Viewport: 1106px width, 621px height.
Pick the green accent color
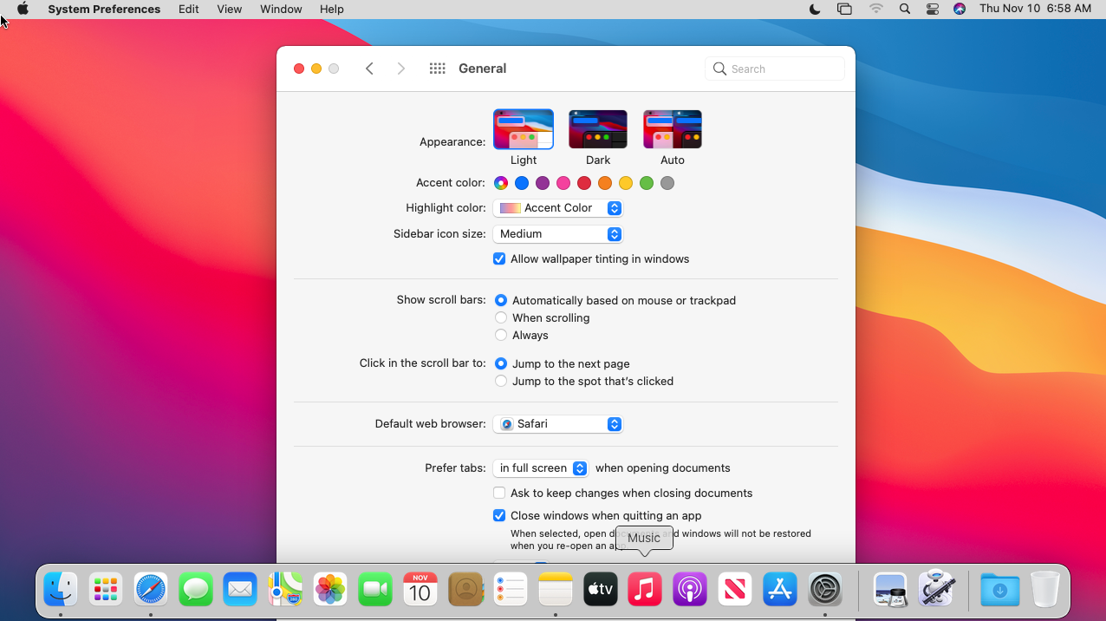coord(647,183)
